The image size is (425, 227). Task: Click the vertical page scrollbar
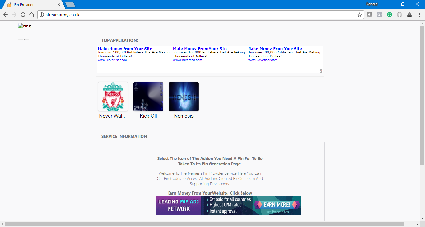422,93
